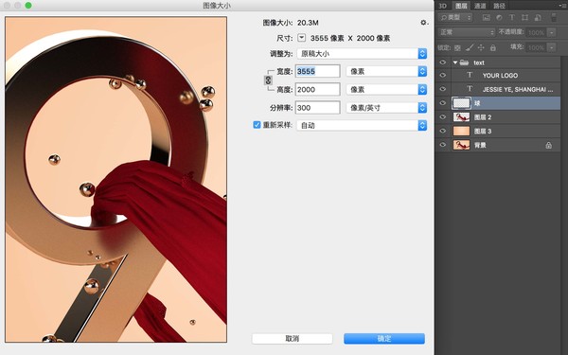Image resolution: width=568 pixels, height=355 pixels.
Task: Filter layers by type (T) icon
Action: (x=512, y=17)
